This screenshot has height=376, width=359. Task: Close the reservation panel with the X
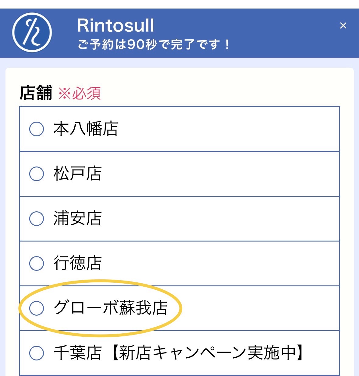(x=343, y=26)
